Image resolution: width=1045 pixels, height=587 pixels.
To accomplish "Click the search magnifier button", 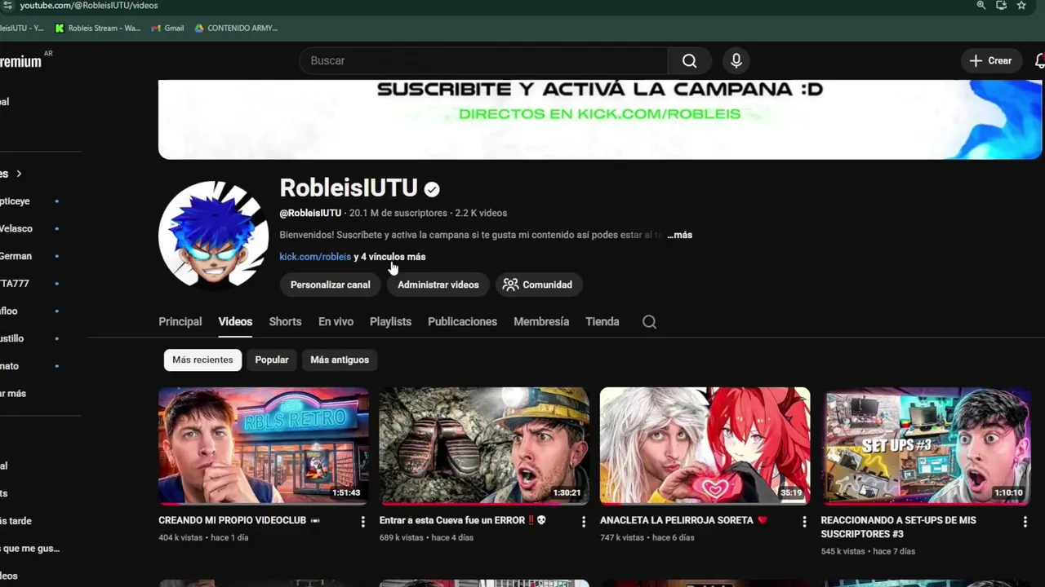I will pos(689,61).
